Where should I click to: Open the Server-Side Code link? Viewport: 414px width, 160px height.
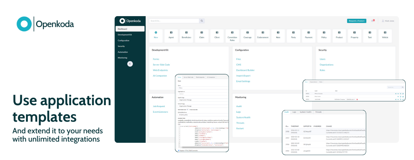[161, 65]
